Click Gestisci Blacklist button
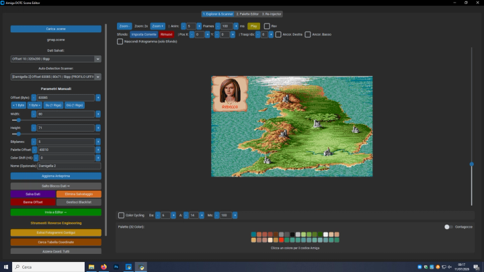Screen dimensions: 484x272 tap(79, 202)
